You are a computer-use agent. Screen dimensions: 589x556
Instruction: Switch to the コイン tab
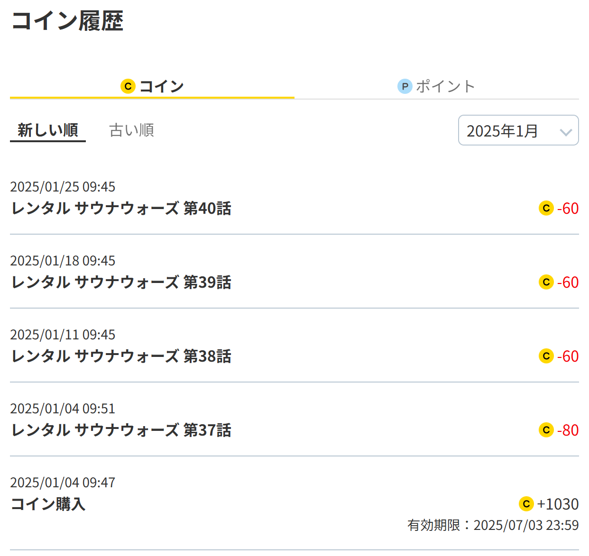pos(152,86)
